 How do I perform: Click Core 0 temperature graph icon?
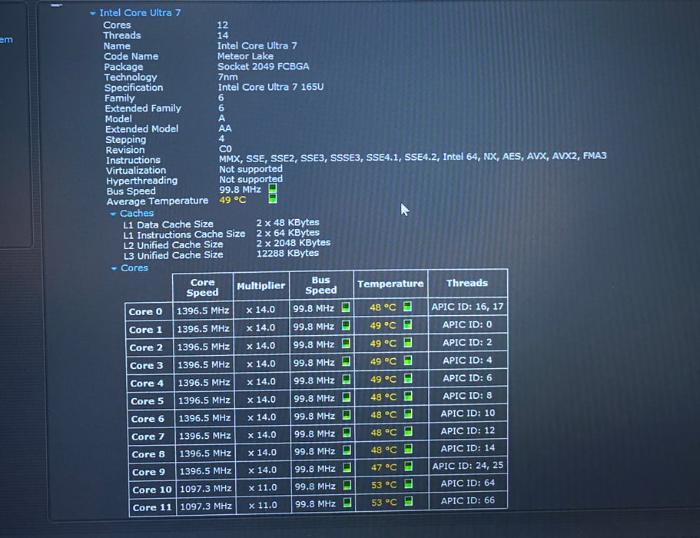407,307
